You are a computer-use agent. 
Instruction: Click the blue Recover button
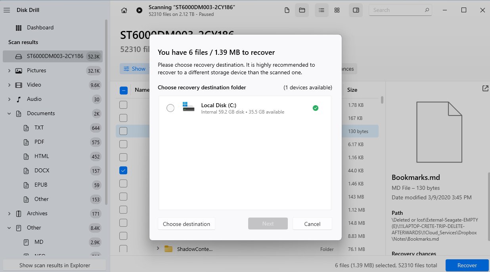point(467,265)
